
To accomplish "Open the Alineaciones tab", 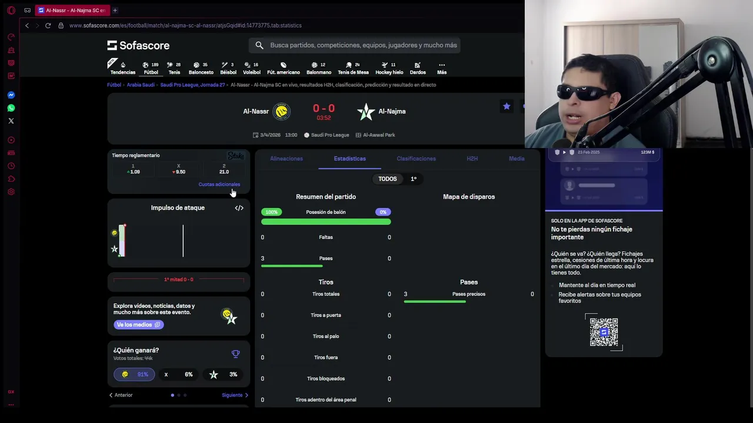I will pos(286,159).
